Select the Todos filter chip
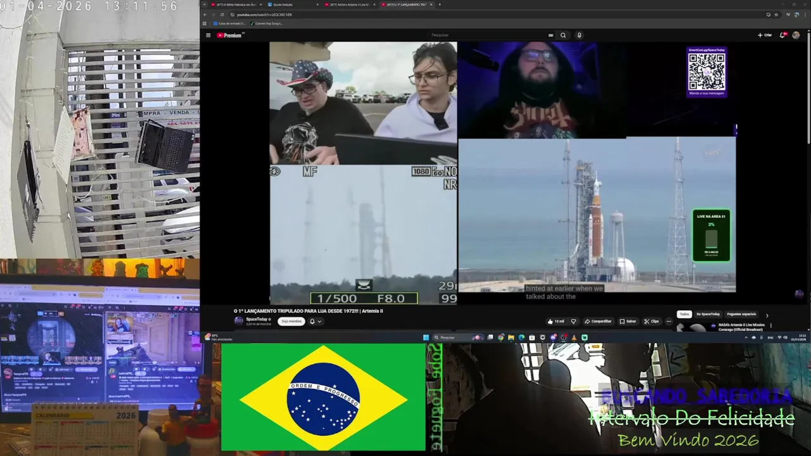Image resolution: width=811 pixels, height=456 pixels. tap(684, 314)
